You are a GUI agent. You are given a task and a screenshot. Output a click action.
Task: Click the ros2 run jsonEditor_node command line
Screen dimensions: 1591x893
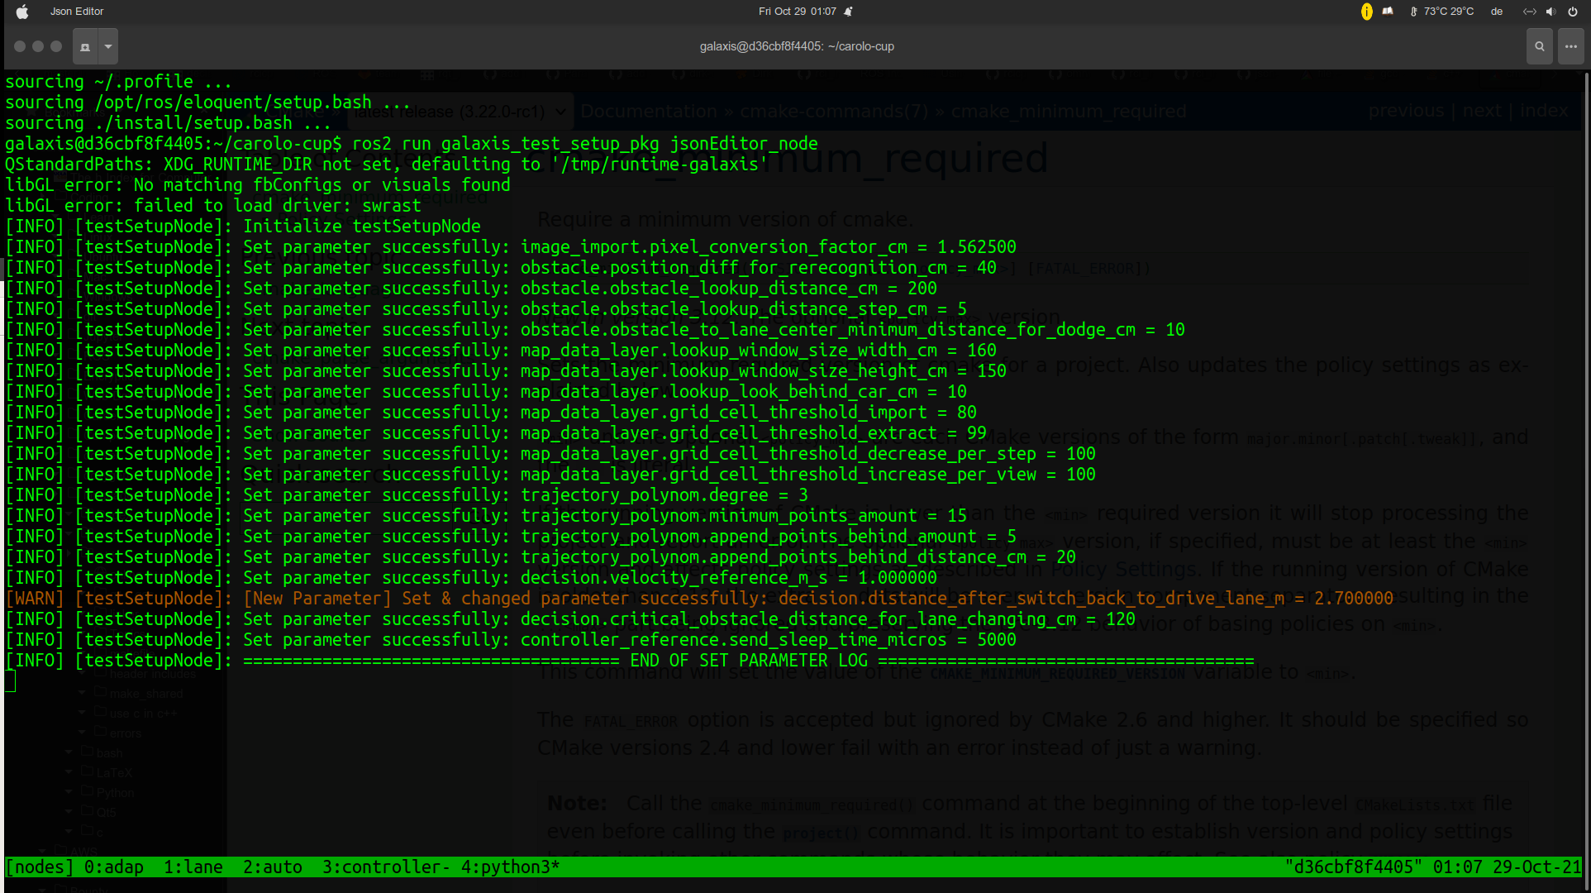[412, 144]
